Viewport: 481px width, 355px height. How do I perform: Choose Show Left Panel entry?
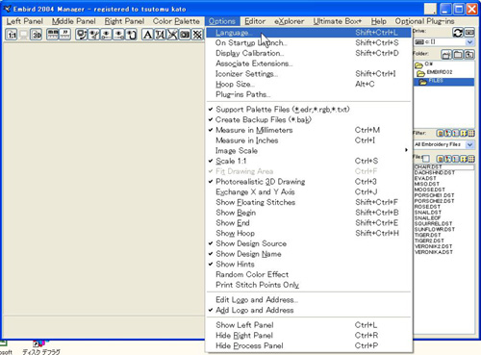(308, 325)
